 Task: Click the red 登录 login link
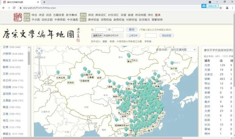tap(158, 15)
